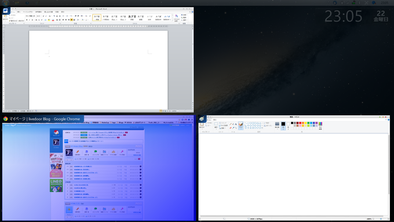394x222 pixels.
Task: Apply the first selected style in Word gallery
Action: tap(97, 17)
